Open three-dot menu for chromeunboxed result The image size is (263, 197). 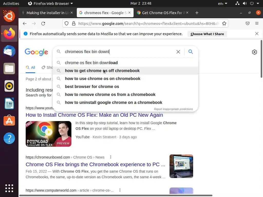tap(110, 157)
